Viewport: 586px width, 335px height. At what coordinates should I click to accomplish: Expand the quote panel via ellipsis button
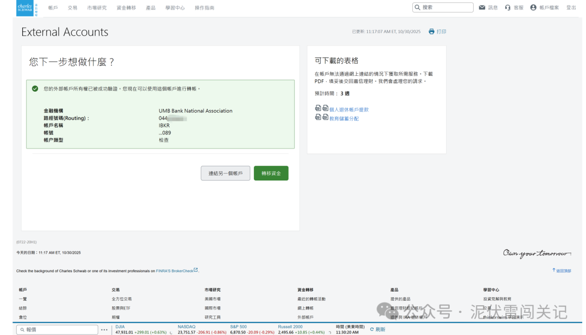pyautogui.click(x=104, y=329)
